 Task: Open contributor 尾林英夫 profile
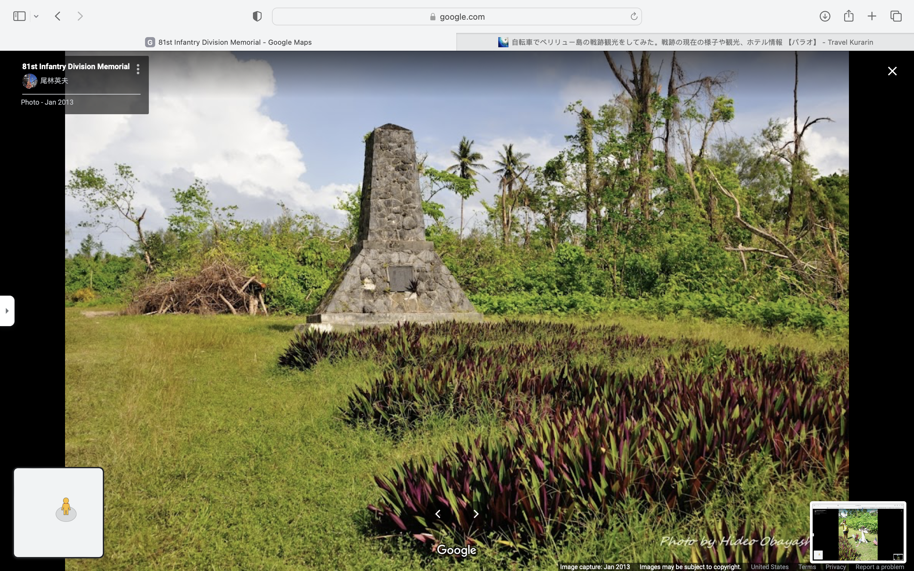[x=54, y=81]
